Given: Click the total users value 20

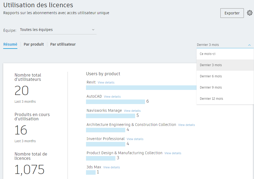Looking at the screenshot, I should tap(22, 90).
